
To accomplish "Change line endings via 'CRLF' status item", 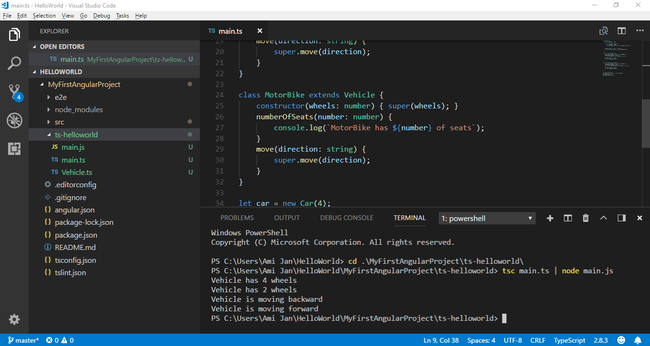I will (538, 340).
